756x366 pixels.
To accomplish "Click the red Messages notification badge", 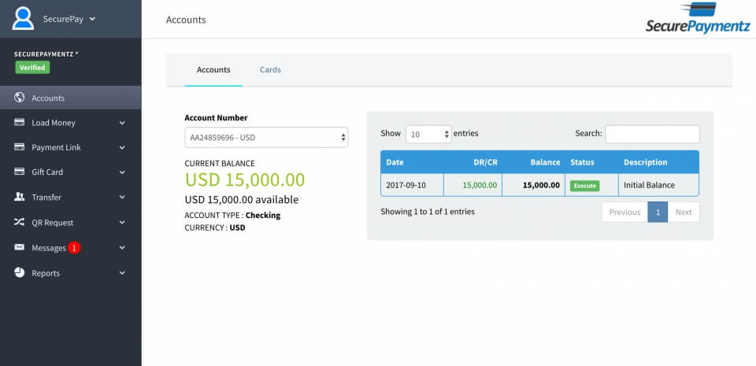I will [74, 248].
